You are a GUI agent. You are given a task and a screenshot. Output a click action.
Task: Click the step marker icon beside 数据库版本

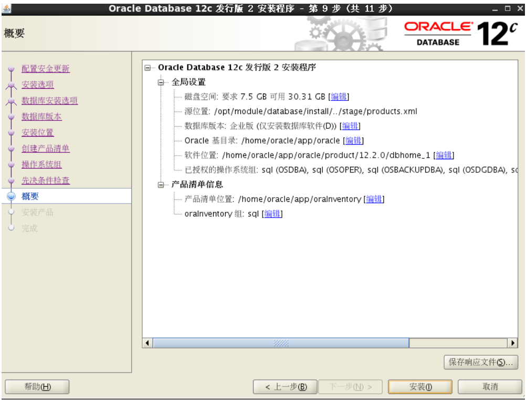pyautogui.click(x=12, y=117)
